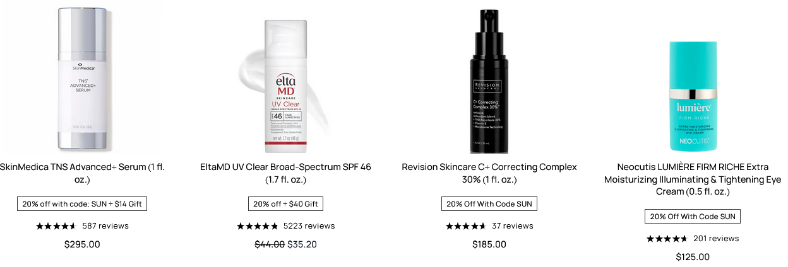Click the Neocutis Lumière Firm Riche image
Viewport: 788px width, 267px height.
[693, 94]
